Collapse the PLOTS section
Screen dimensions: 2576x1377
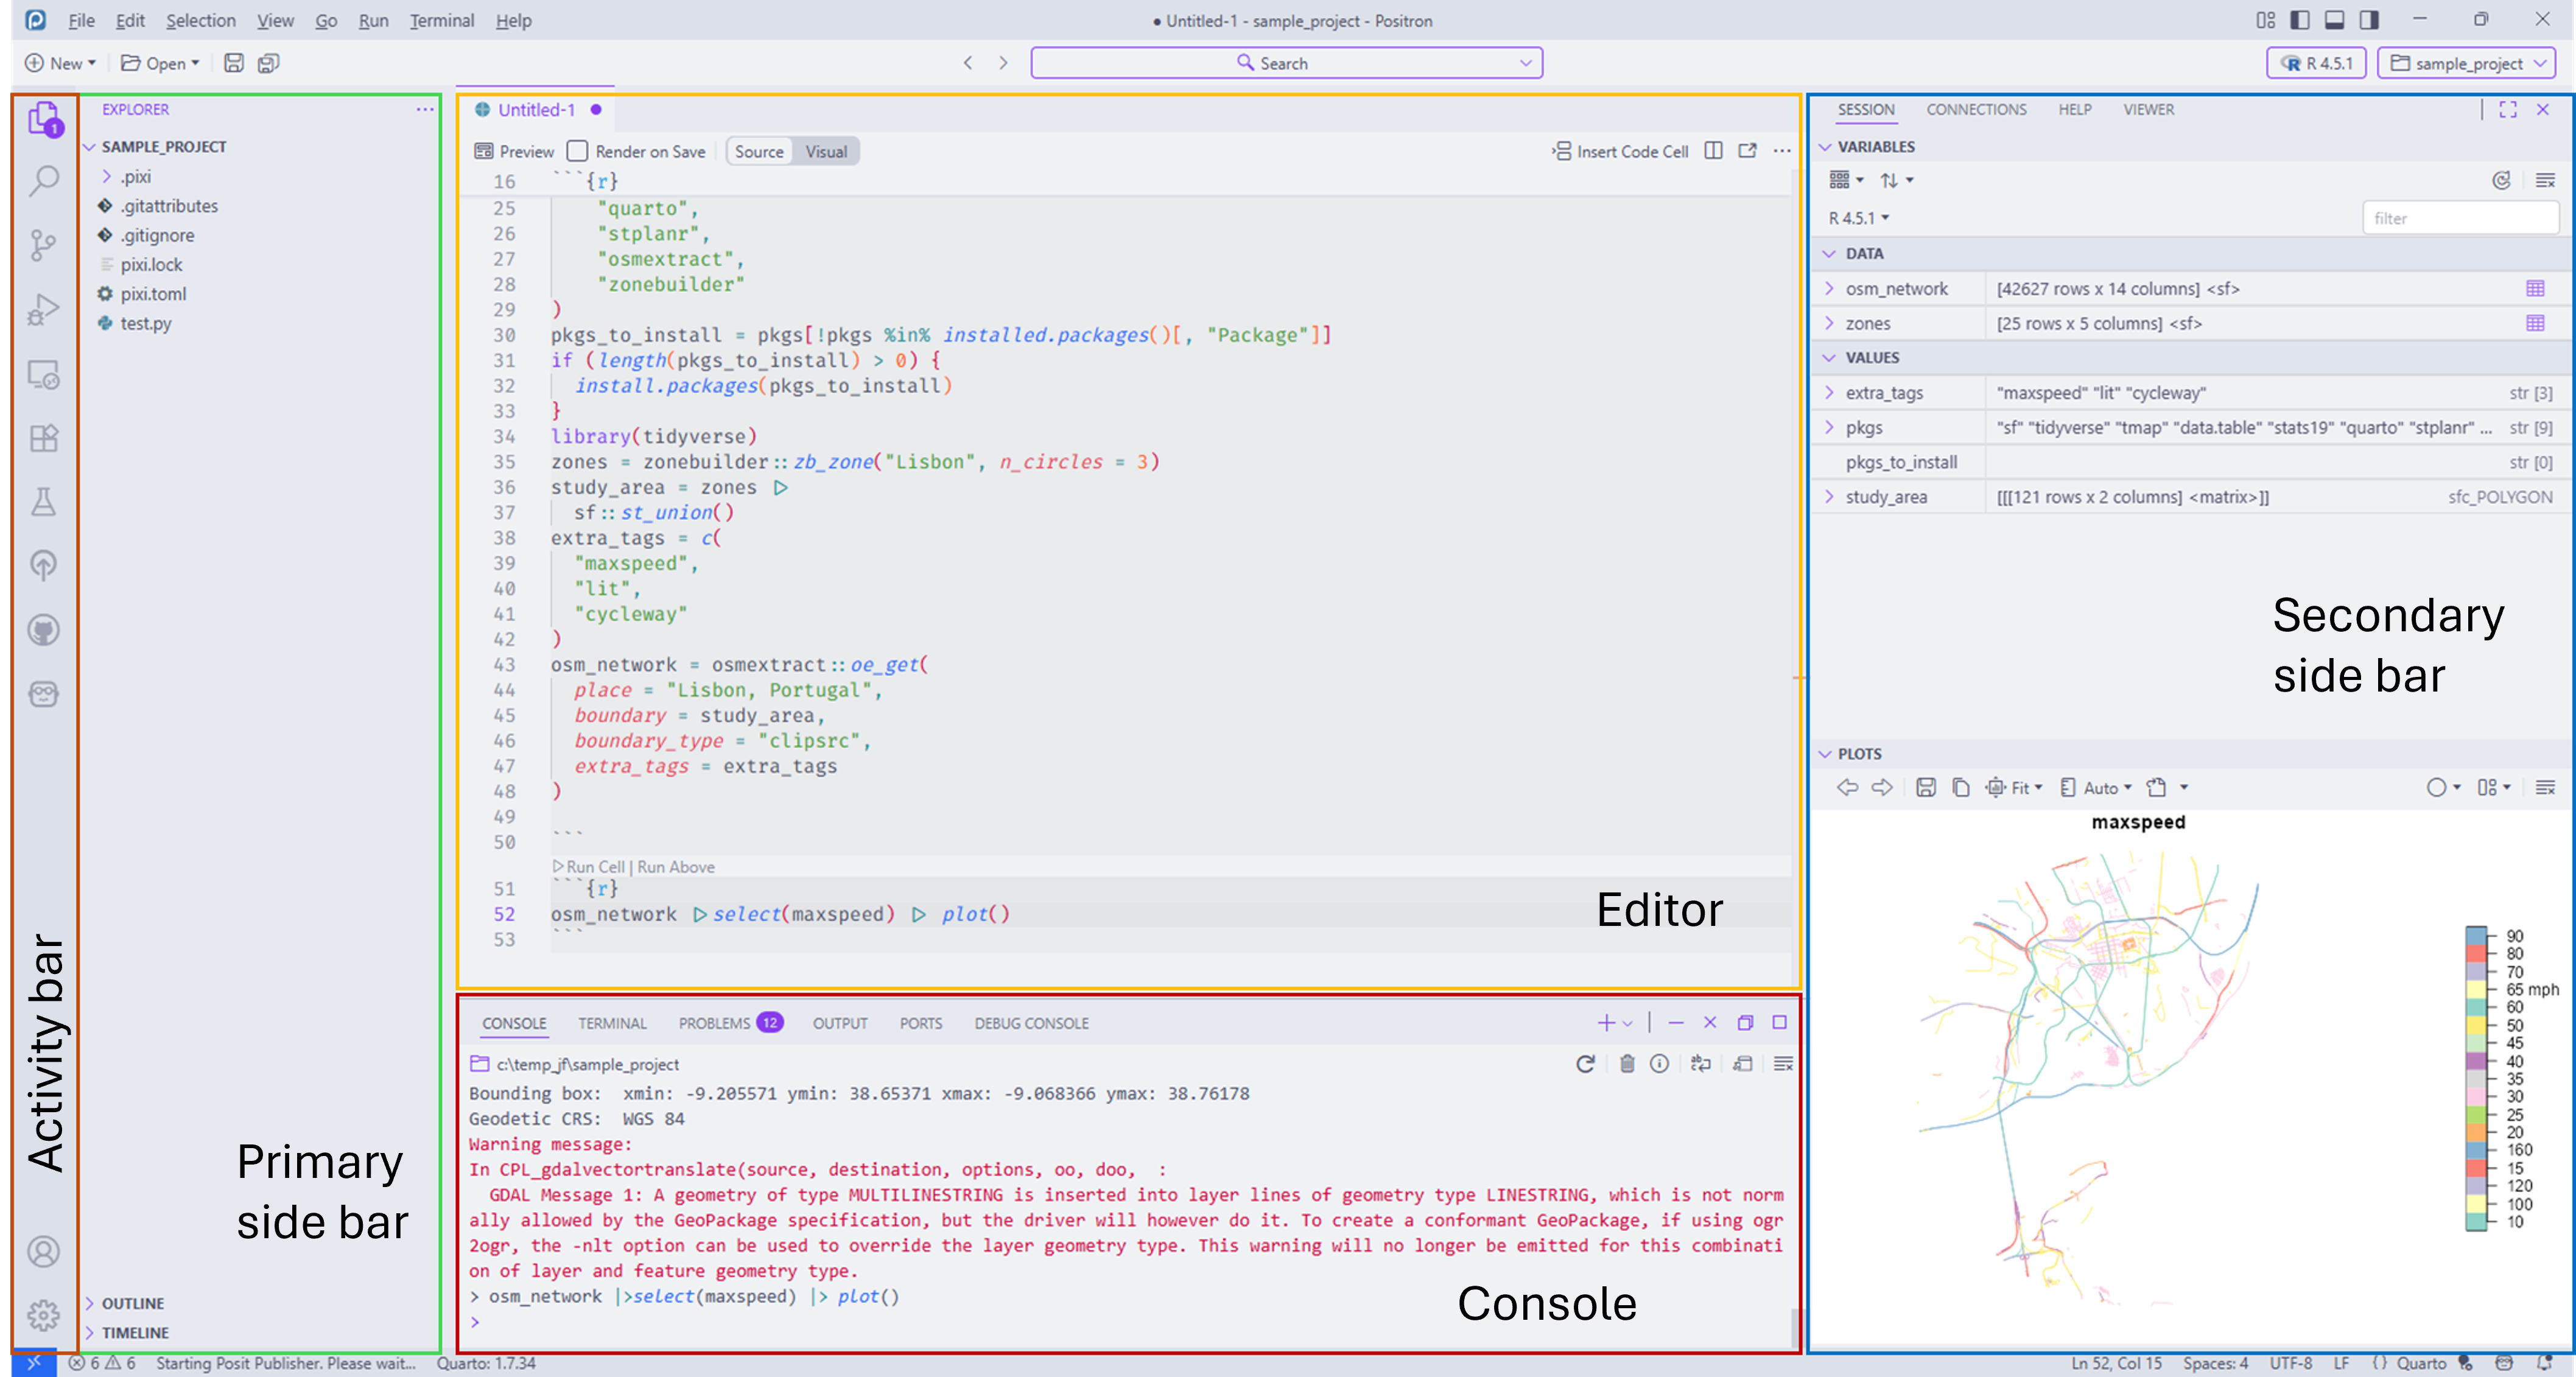(1825, 754)
